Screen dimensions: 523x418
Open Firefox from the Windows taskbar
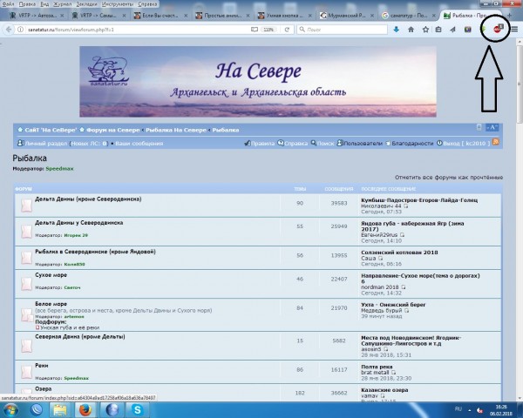click(x=85, y=408)
